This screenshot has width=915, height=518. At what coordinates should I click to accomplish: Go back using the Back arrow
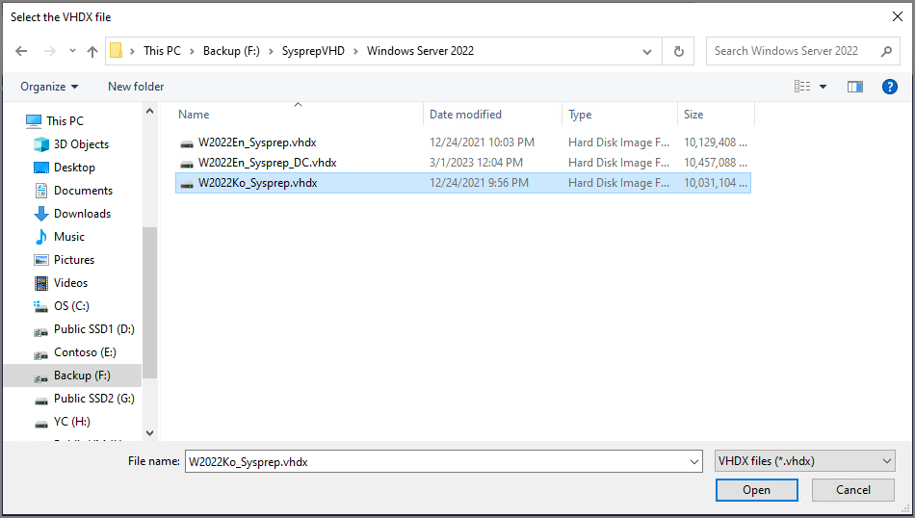[21, 51]
